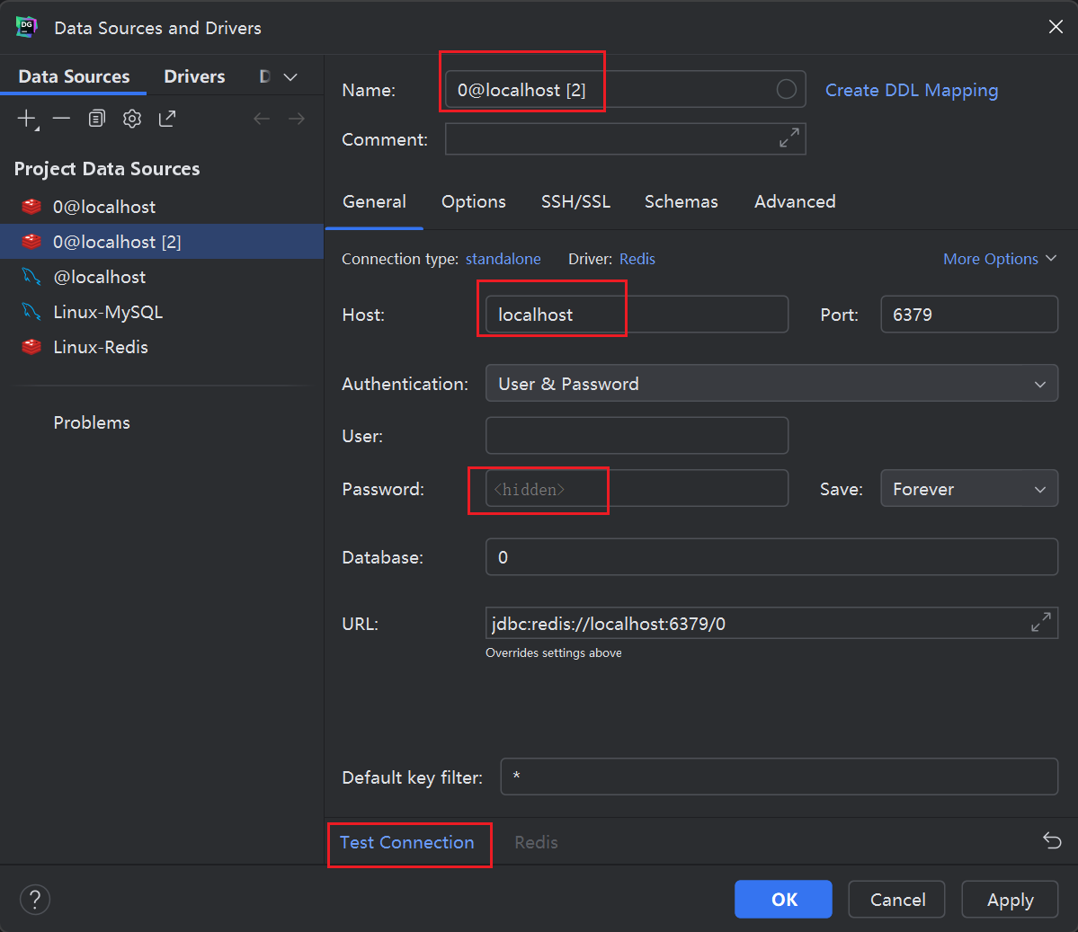Click the grayed Redis label near Test Connection
The image size is (1078, 932).
coord(536,842)
